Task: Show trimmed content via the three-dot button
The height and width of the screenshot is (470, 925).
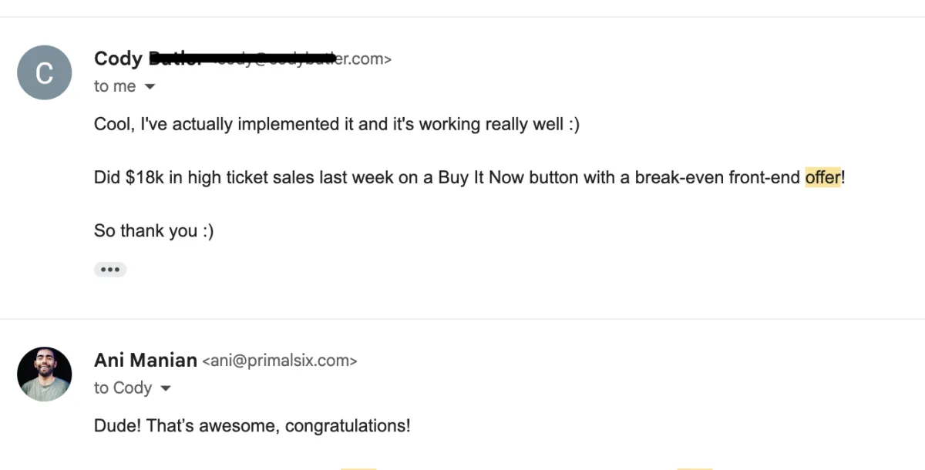Action: tap(110, 270)
